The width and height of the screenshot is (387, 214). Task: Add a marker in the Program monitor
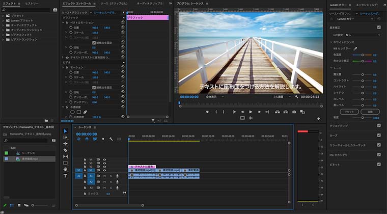(207, 112)
